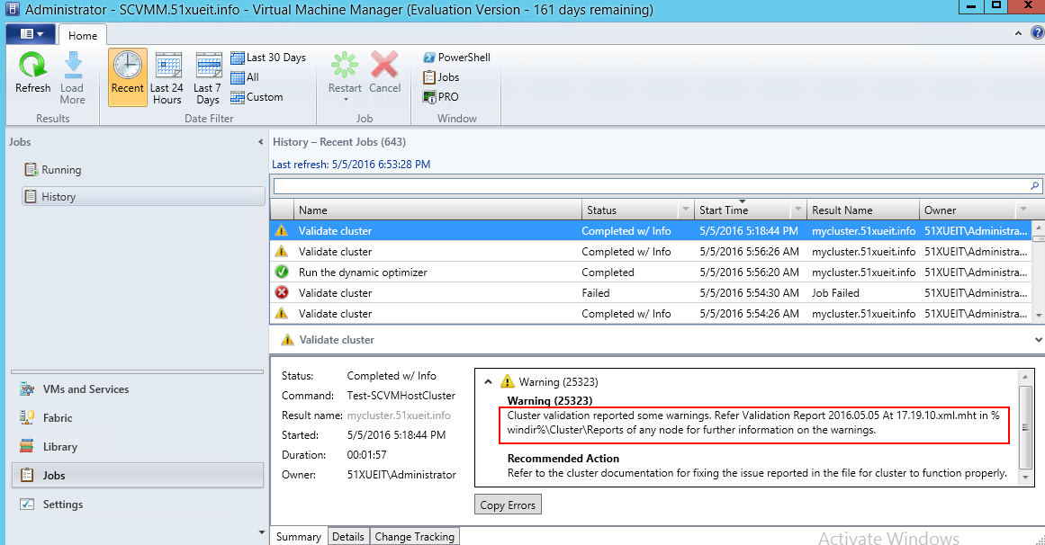Open the Library workspace
The image size is (1045, 545).
tap(138, 446)
